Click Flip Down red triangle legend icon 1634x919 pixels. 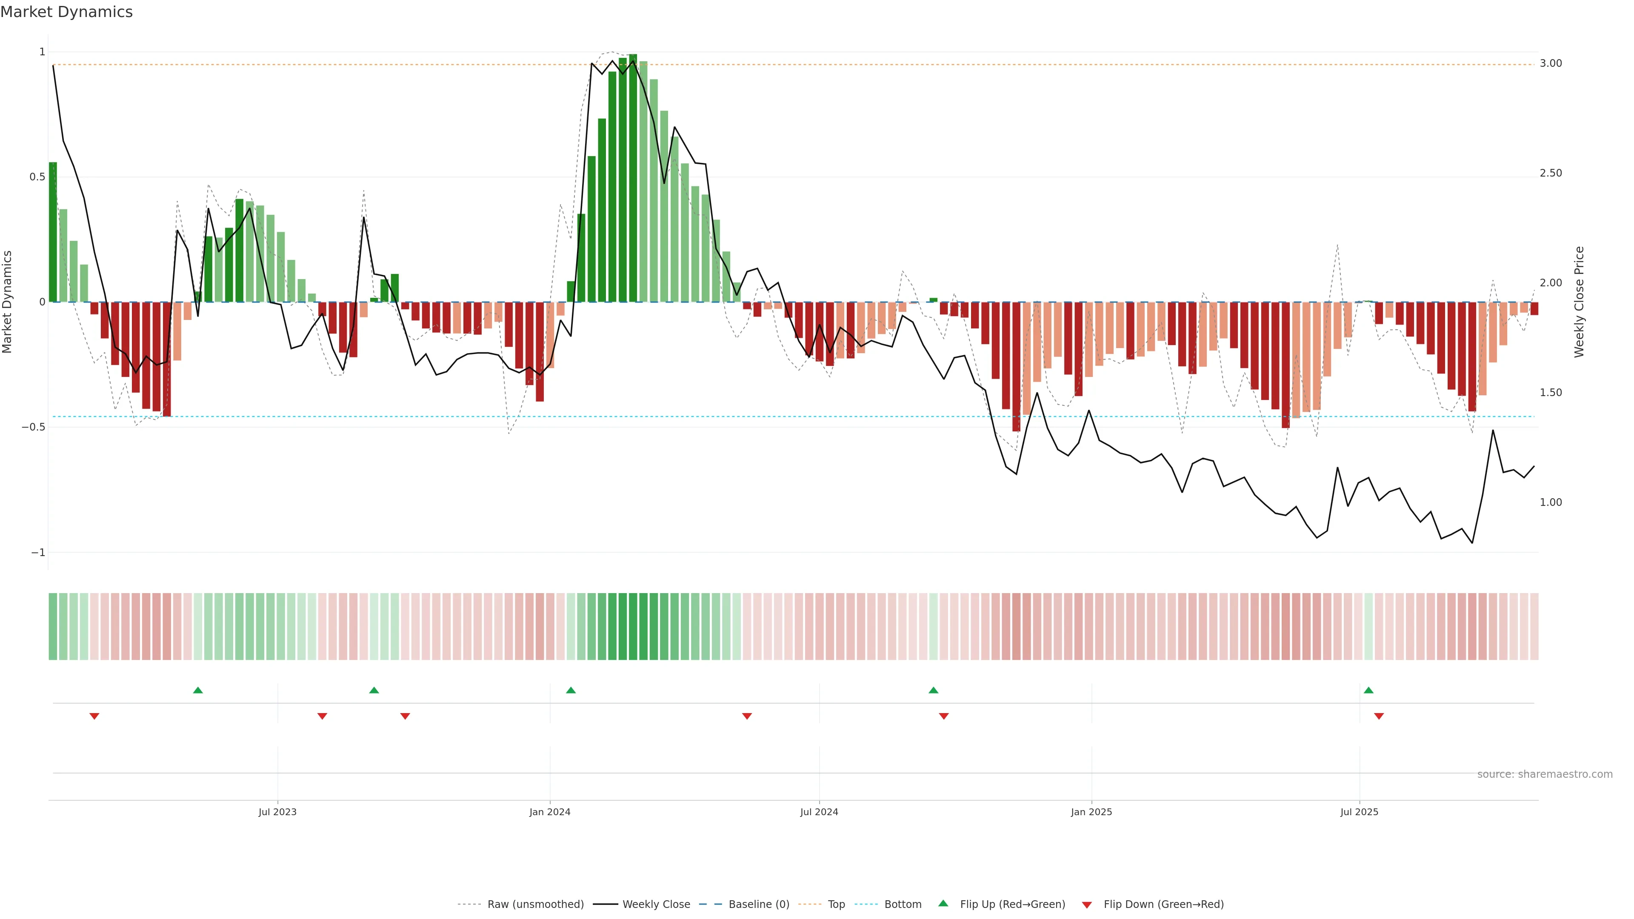(x=1087, y=905)
